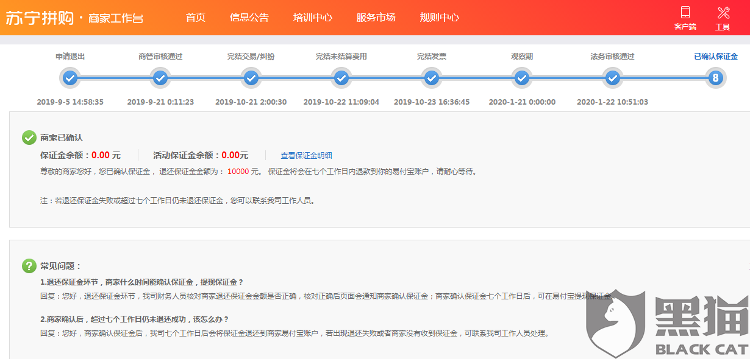Click the 商家工作台 title text
Image resolution: width=750 pixels, height=359 pixels.
click(116, 19)
